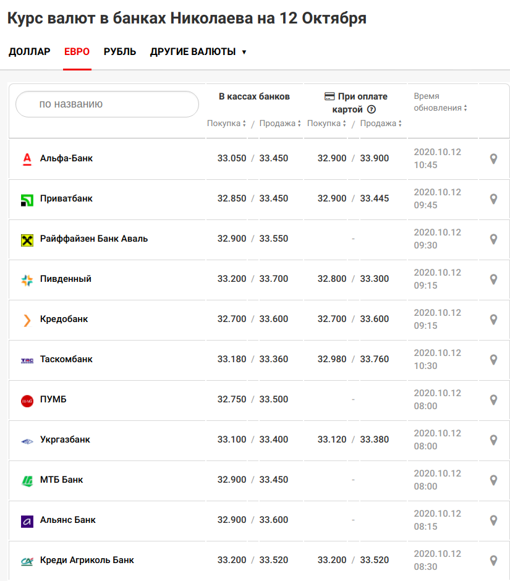The width and height of the screenshot is (510, 581).
Task: Focus the 'по названию' search field
Action: (107, 104)
